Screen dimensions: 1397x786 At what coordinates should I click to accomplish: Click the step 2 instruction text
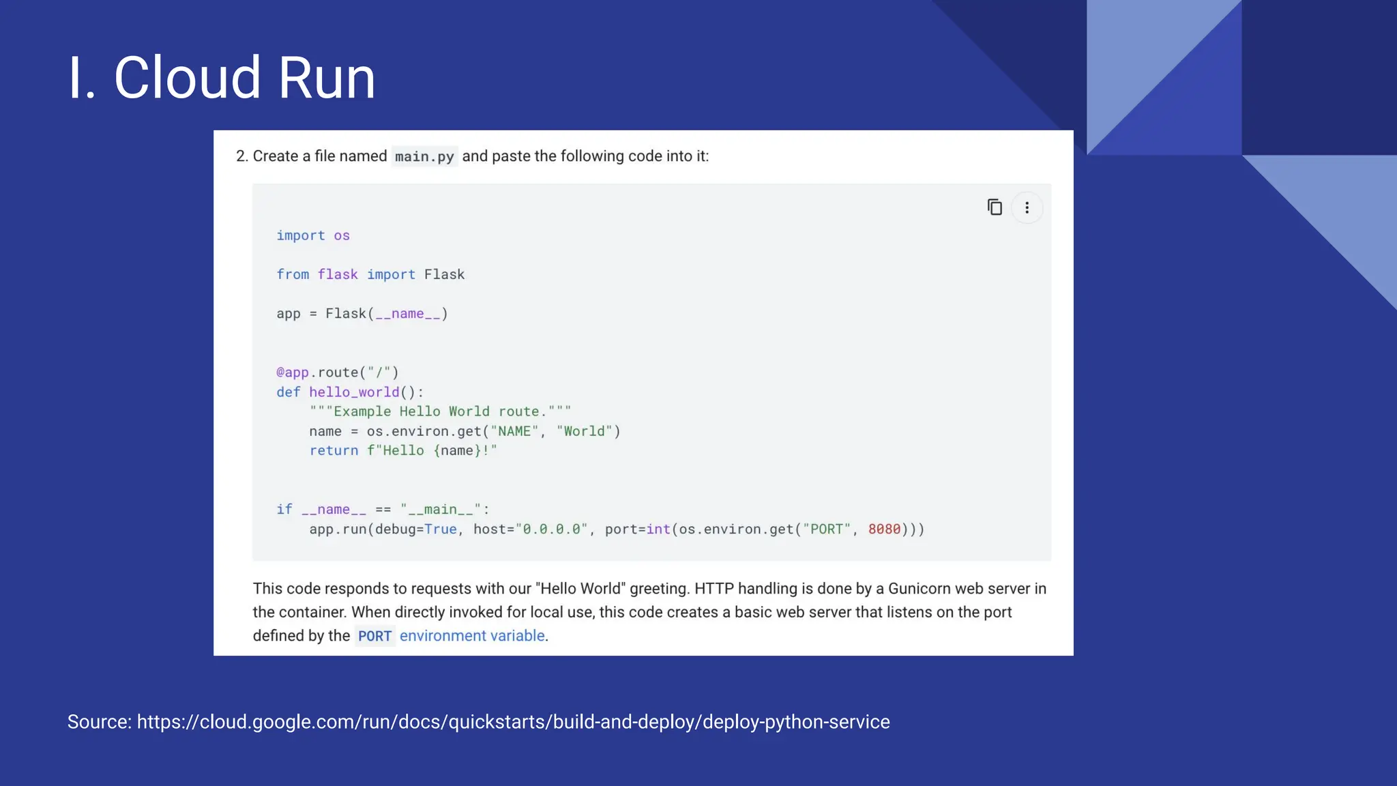coord(472,156)
